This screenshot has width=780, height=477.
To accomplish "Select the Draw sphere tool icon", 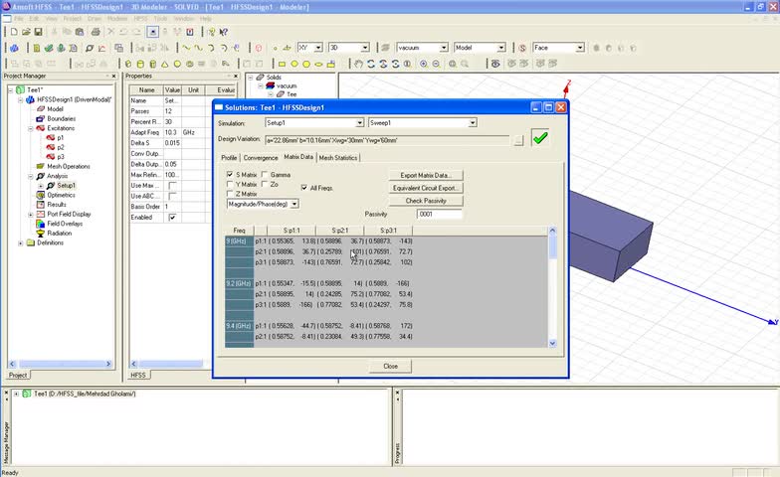I will coord(177,64).
